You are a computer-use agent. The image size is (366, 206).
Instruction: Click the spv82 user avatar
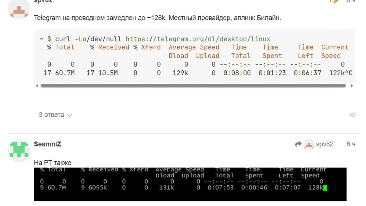pyautogui.click(x=19, y=10)
